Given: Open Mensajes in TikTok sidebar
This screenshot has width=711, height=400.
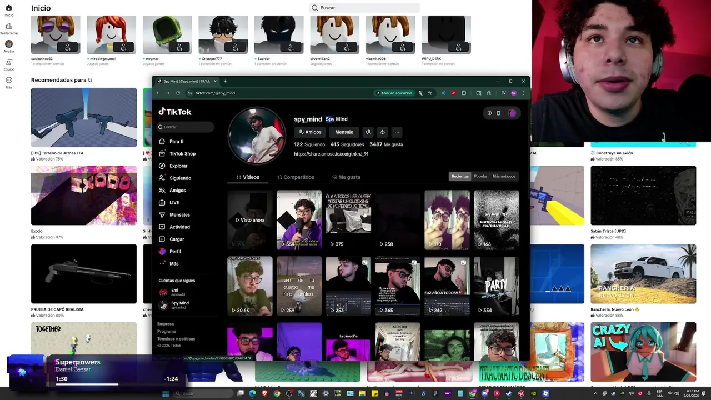Looking at the screenshot, I should coord(174,215).
